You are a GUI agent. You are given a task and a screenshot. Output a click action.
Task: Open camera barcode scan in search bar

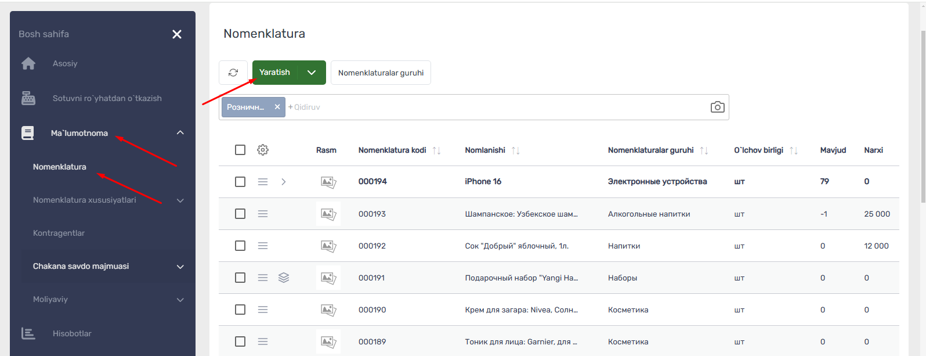pyautogui.click(x=717, y=107)
